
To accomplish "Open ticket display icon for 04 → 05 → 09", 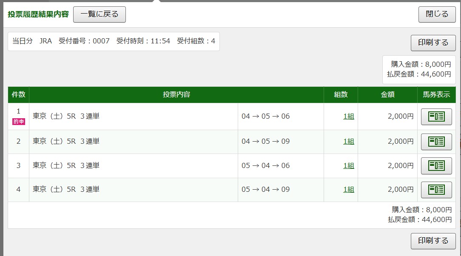I will tap(436, 142).
